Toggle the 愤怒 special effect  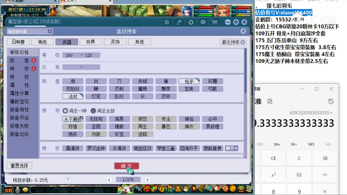tap(143, 119)
